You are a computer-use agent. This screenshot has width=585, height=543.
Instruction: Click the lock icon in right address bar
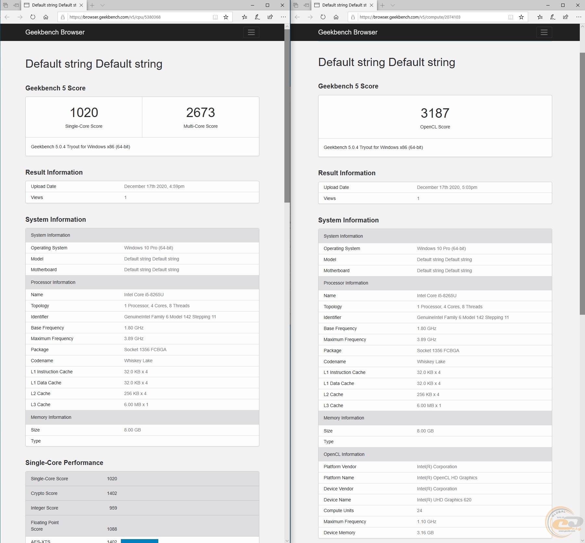coord(353,17)
